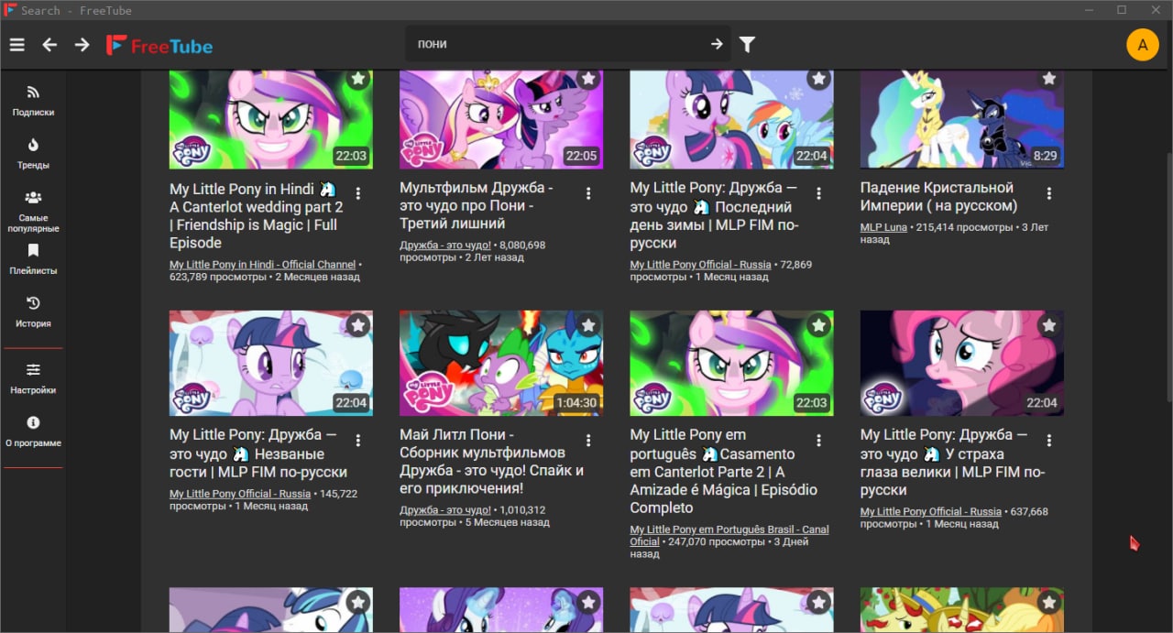Open the search filters funnel icon
The image size is (1173, 633).
tap(748, 44)
